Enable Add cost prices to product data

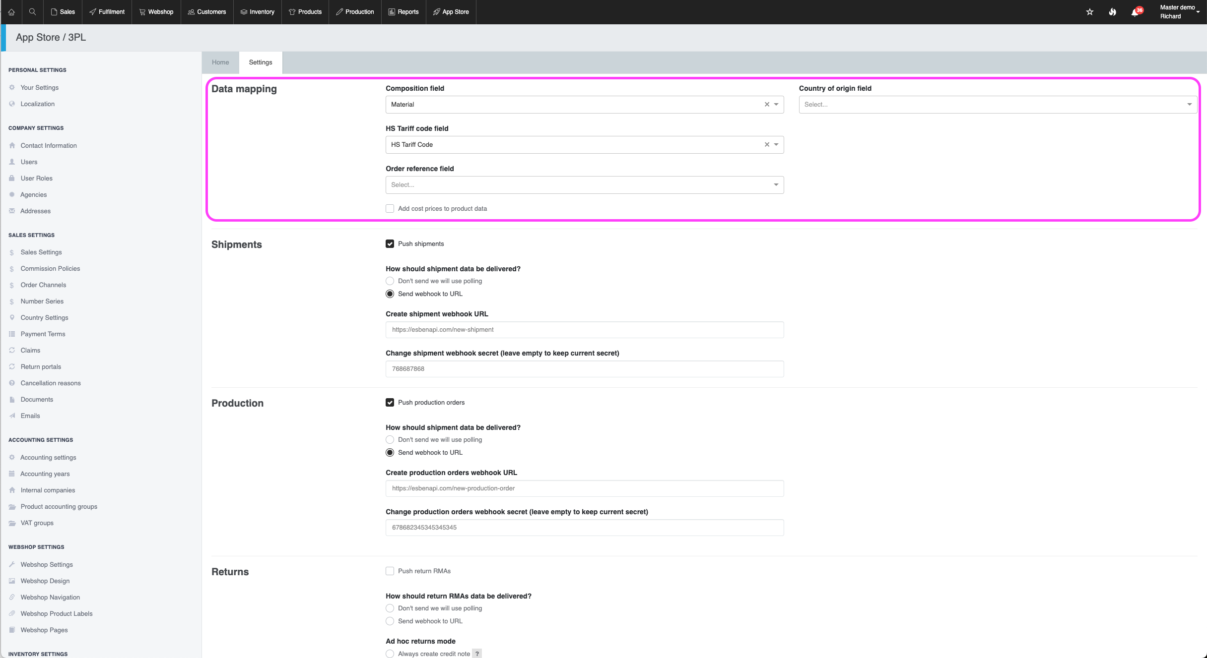[390, 209]
